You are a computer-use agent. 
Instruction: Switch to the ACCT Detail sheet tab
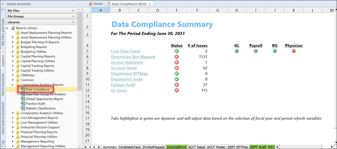point(197,147)
